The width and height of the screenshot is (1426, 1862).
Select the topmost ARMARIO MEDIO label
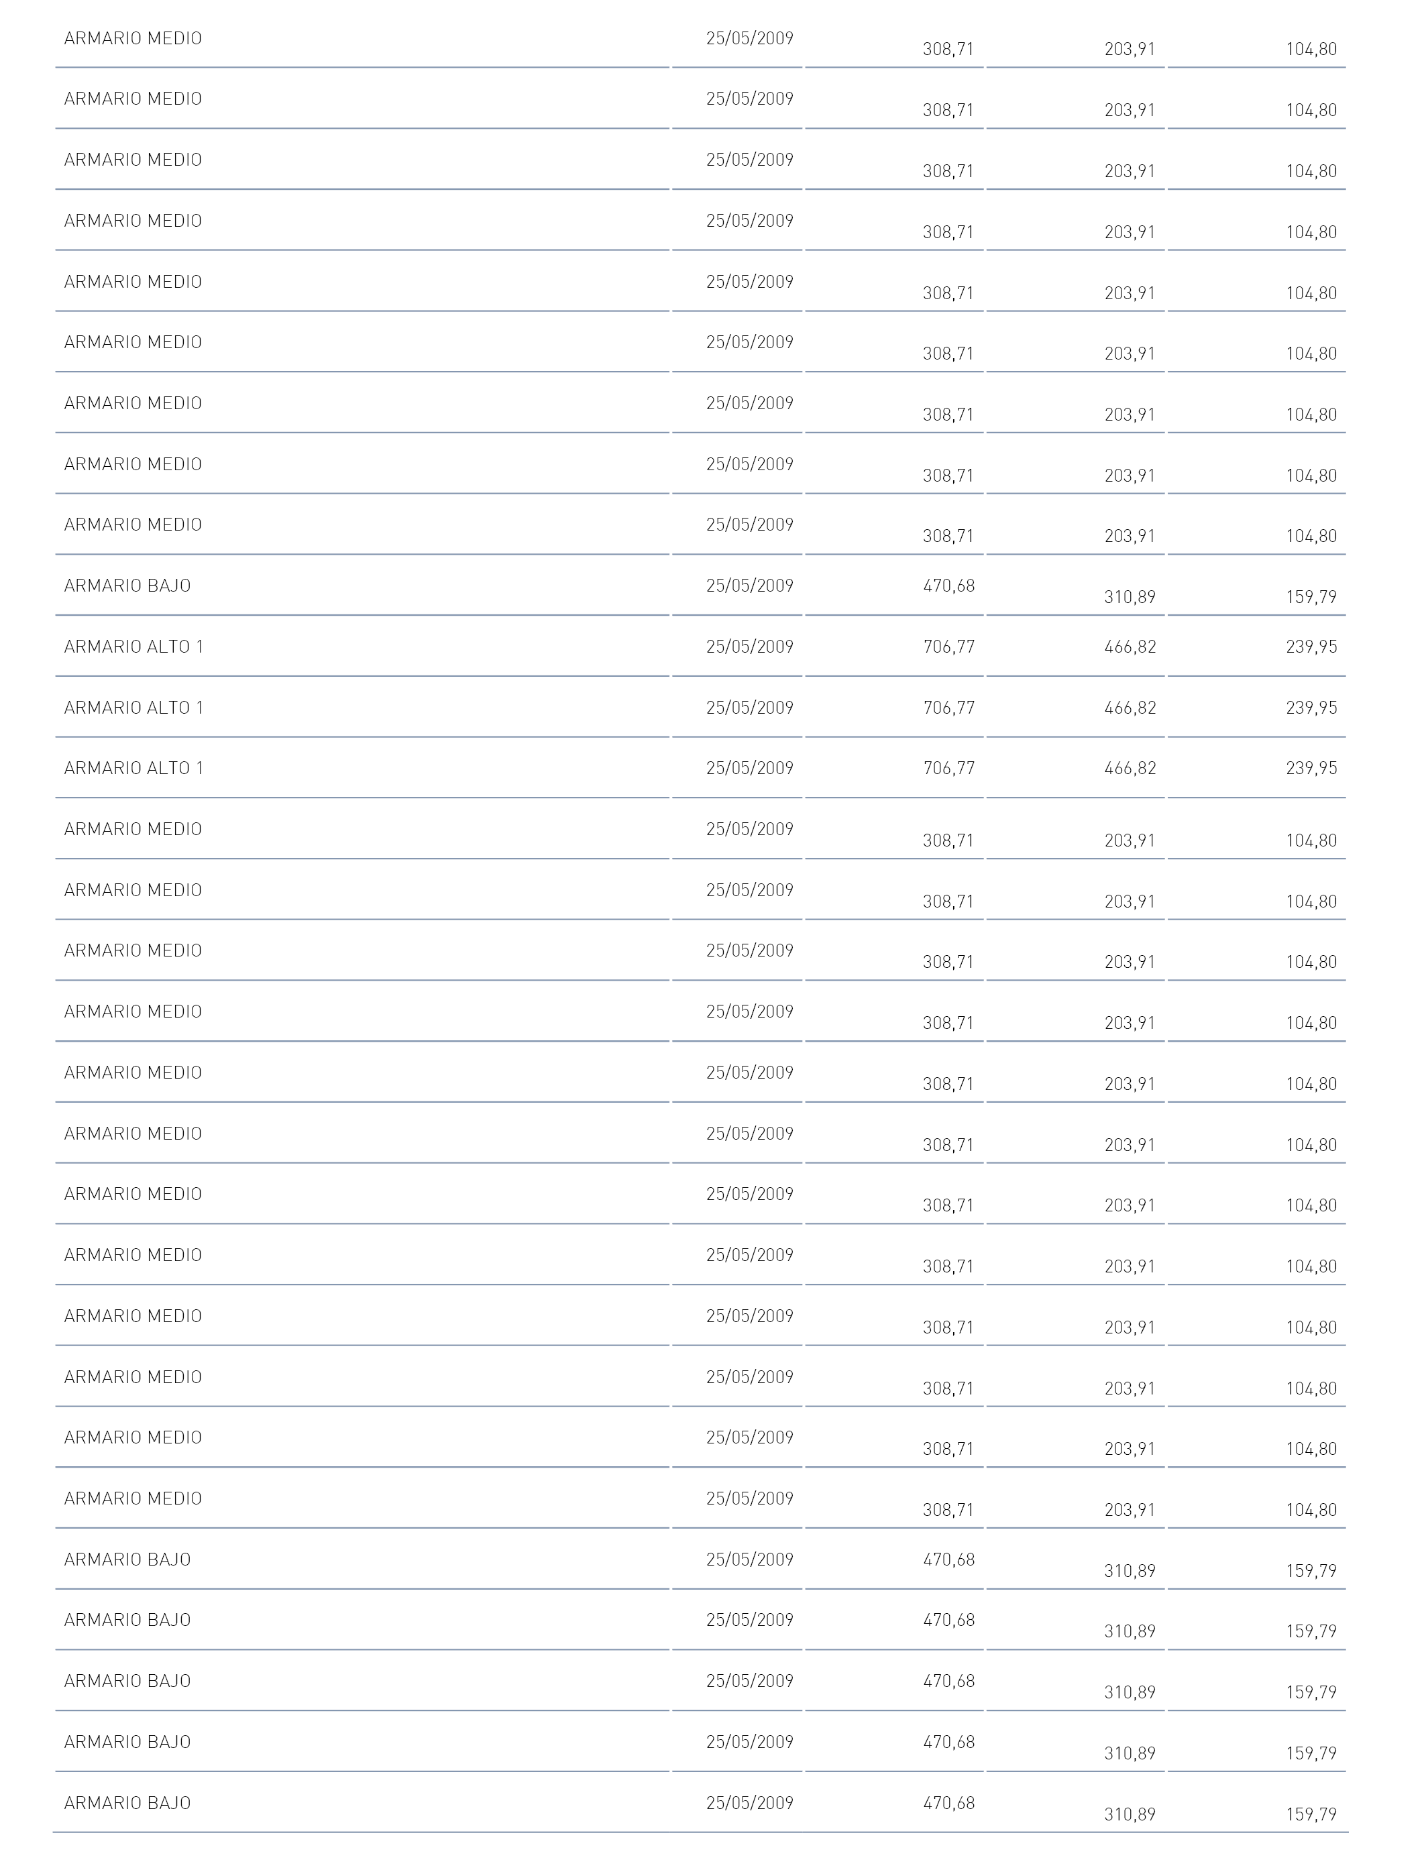pos(132,38)
